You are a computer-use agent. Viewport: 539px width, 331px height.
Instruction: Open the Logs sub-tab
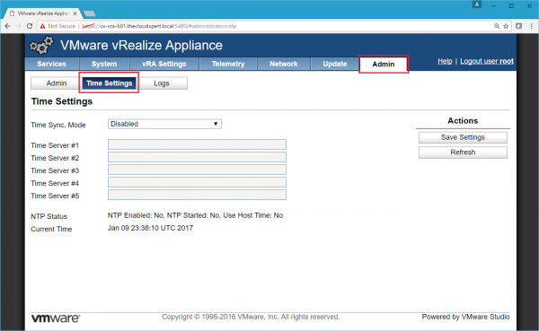coord(162,83)
